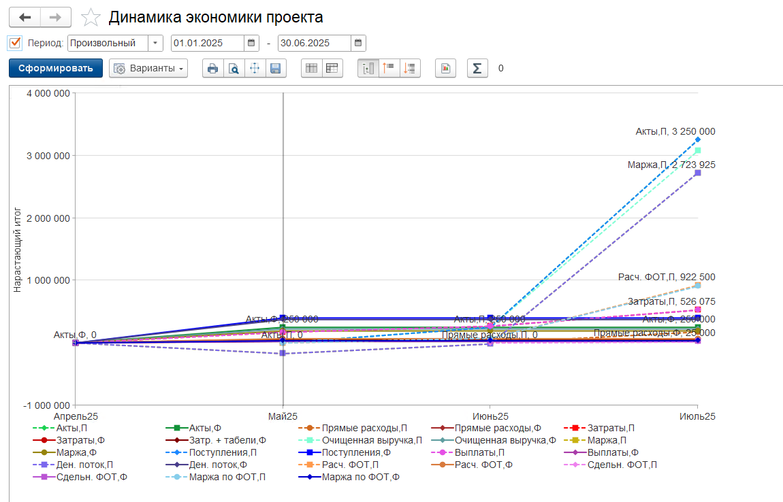Click the page fit arrows icon
This screenshot has height=502, width=783.
(x=255, y=69)
